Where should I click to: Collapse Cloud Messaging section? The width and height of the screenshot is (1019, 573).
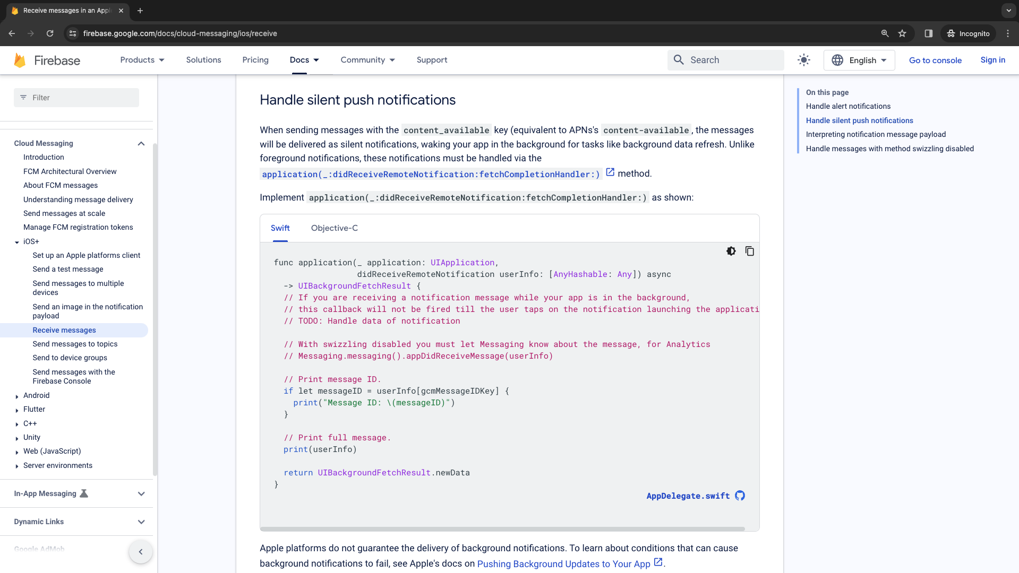click(x=141, y=143)
